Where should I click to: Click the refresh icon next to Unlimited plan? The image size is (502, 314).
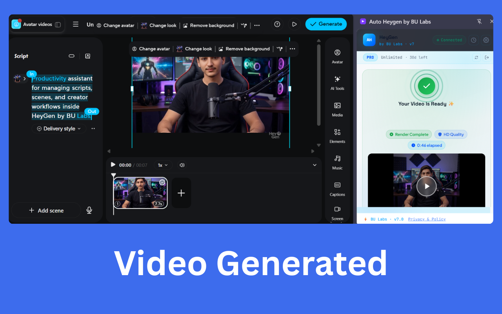pos(477,57)
